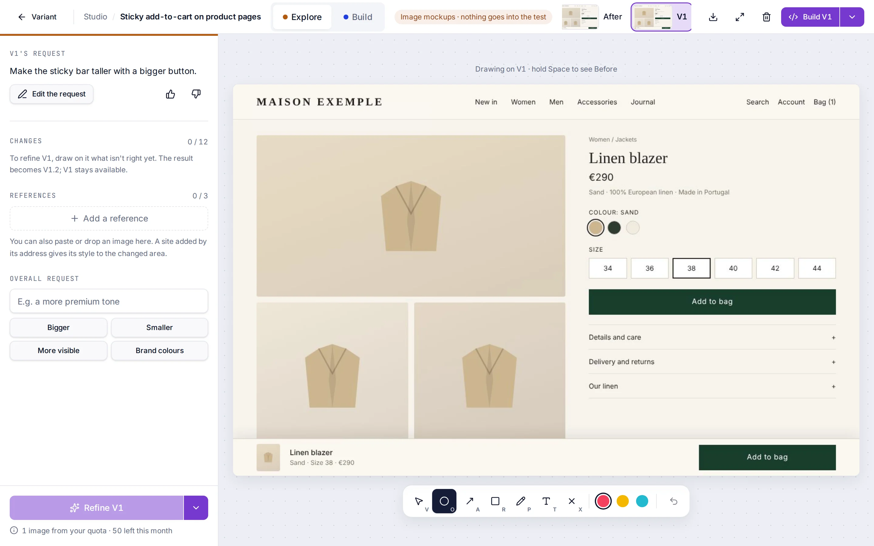
Task: Select the pointer tool in drawing toolbar
Action: (x=419, y=501)
